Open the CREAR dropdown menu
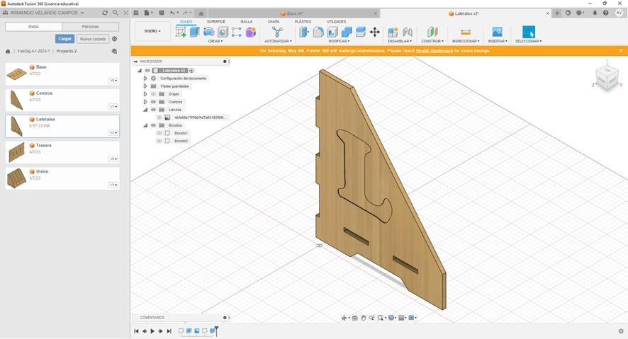Viewport: 628px width, 339px height. click(x=215, y=41)
